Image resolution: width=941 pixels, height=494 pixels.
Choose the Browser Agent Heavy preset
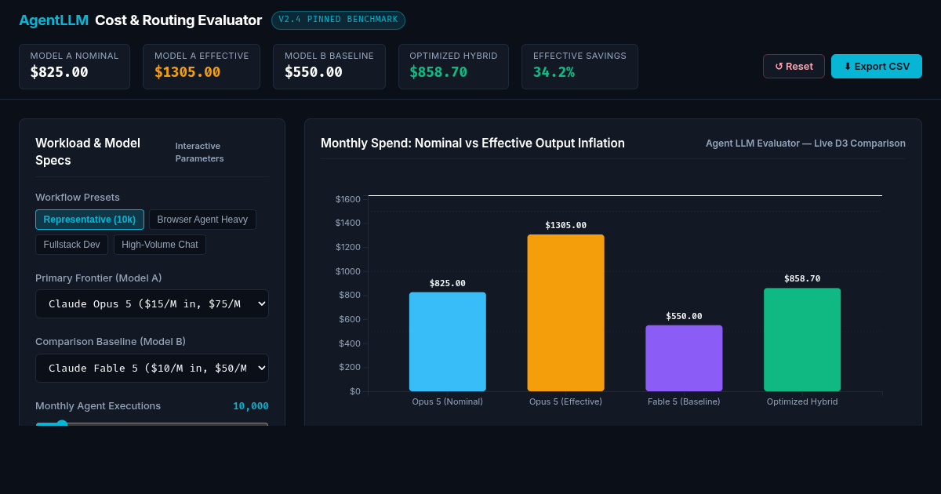(202, 220)
